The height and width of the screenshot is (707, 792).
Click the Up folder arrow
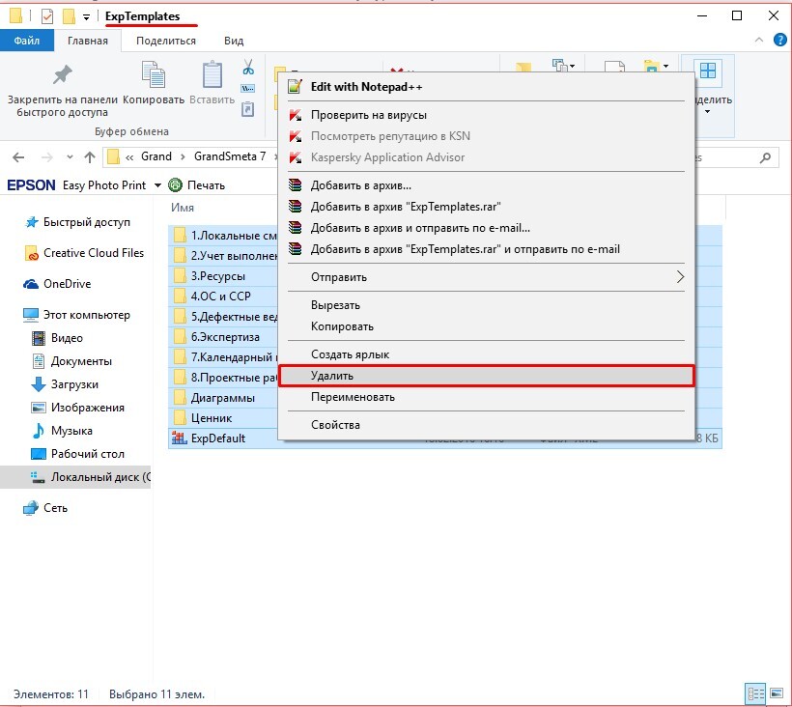tap(90, 157)
